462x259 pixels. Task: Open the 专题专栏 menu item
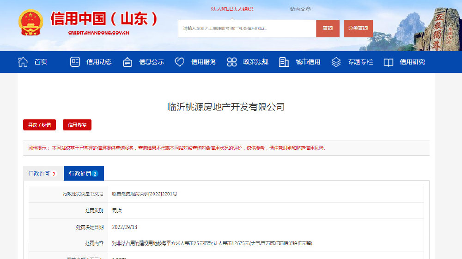[x=360, y=62]
